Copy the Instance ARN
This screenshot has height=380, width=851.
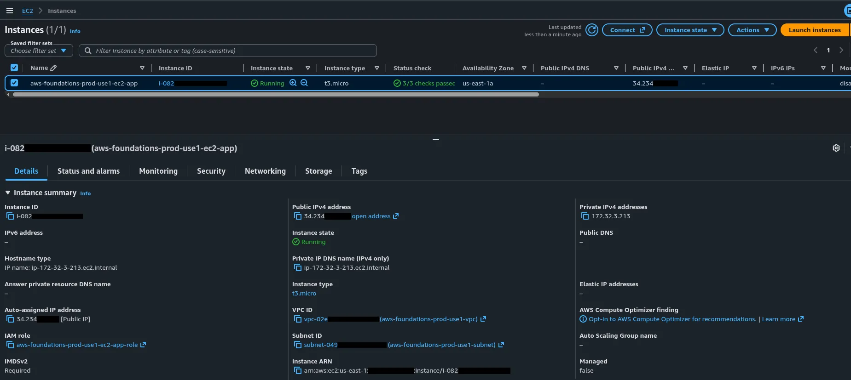point(298,370)
